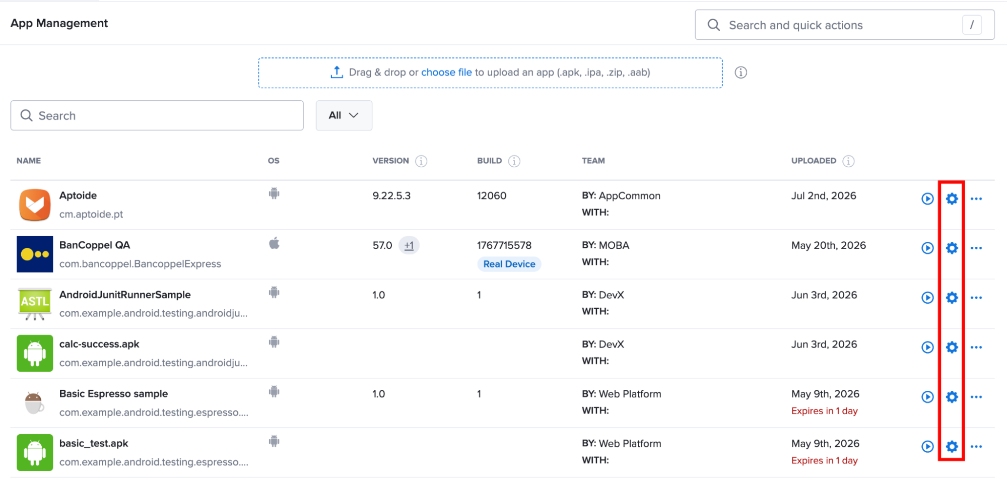
Task: Open the AndroidJunitRunnerSample app name
Action: click(x=125, y=295)
